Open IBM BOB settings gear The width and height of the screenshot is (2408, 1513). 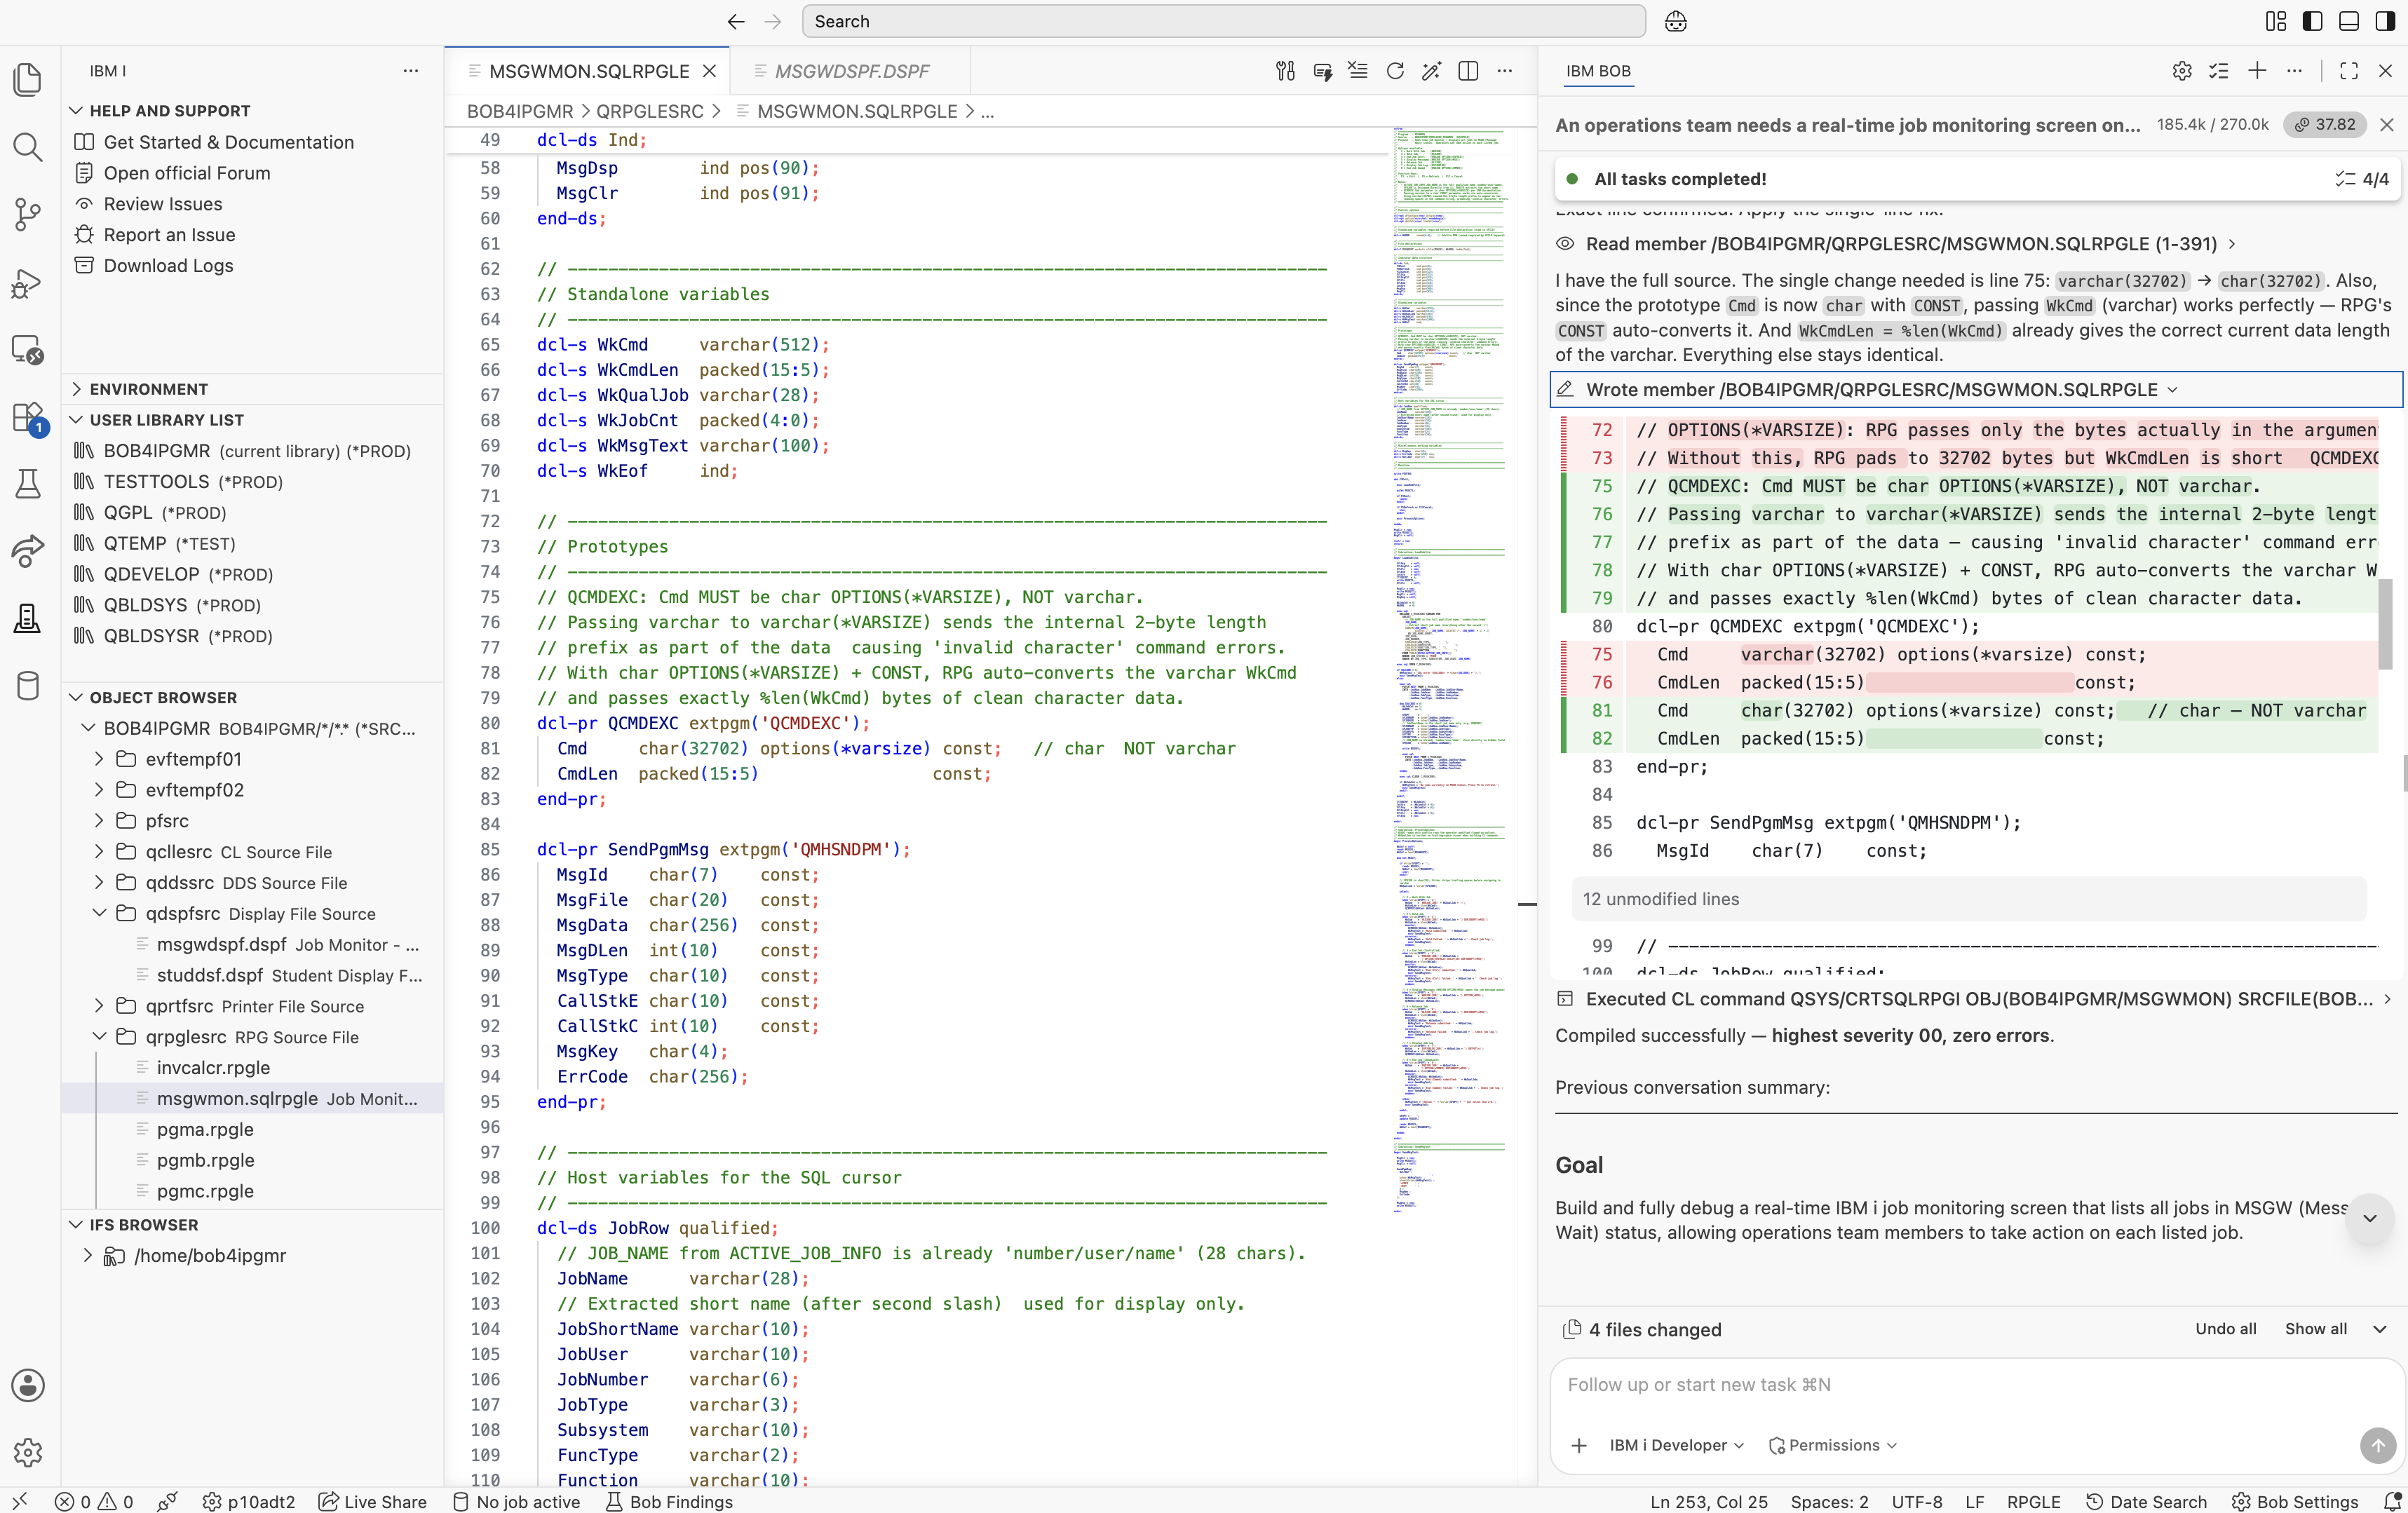click(2182, 71)
